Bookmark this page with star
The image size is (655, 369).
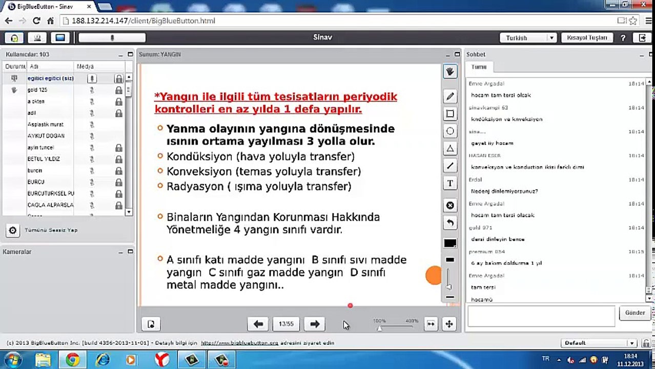click(x=633, y=20)
